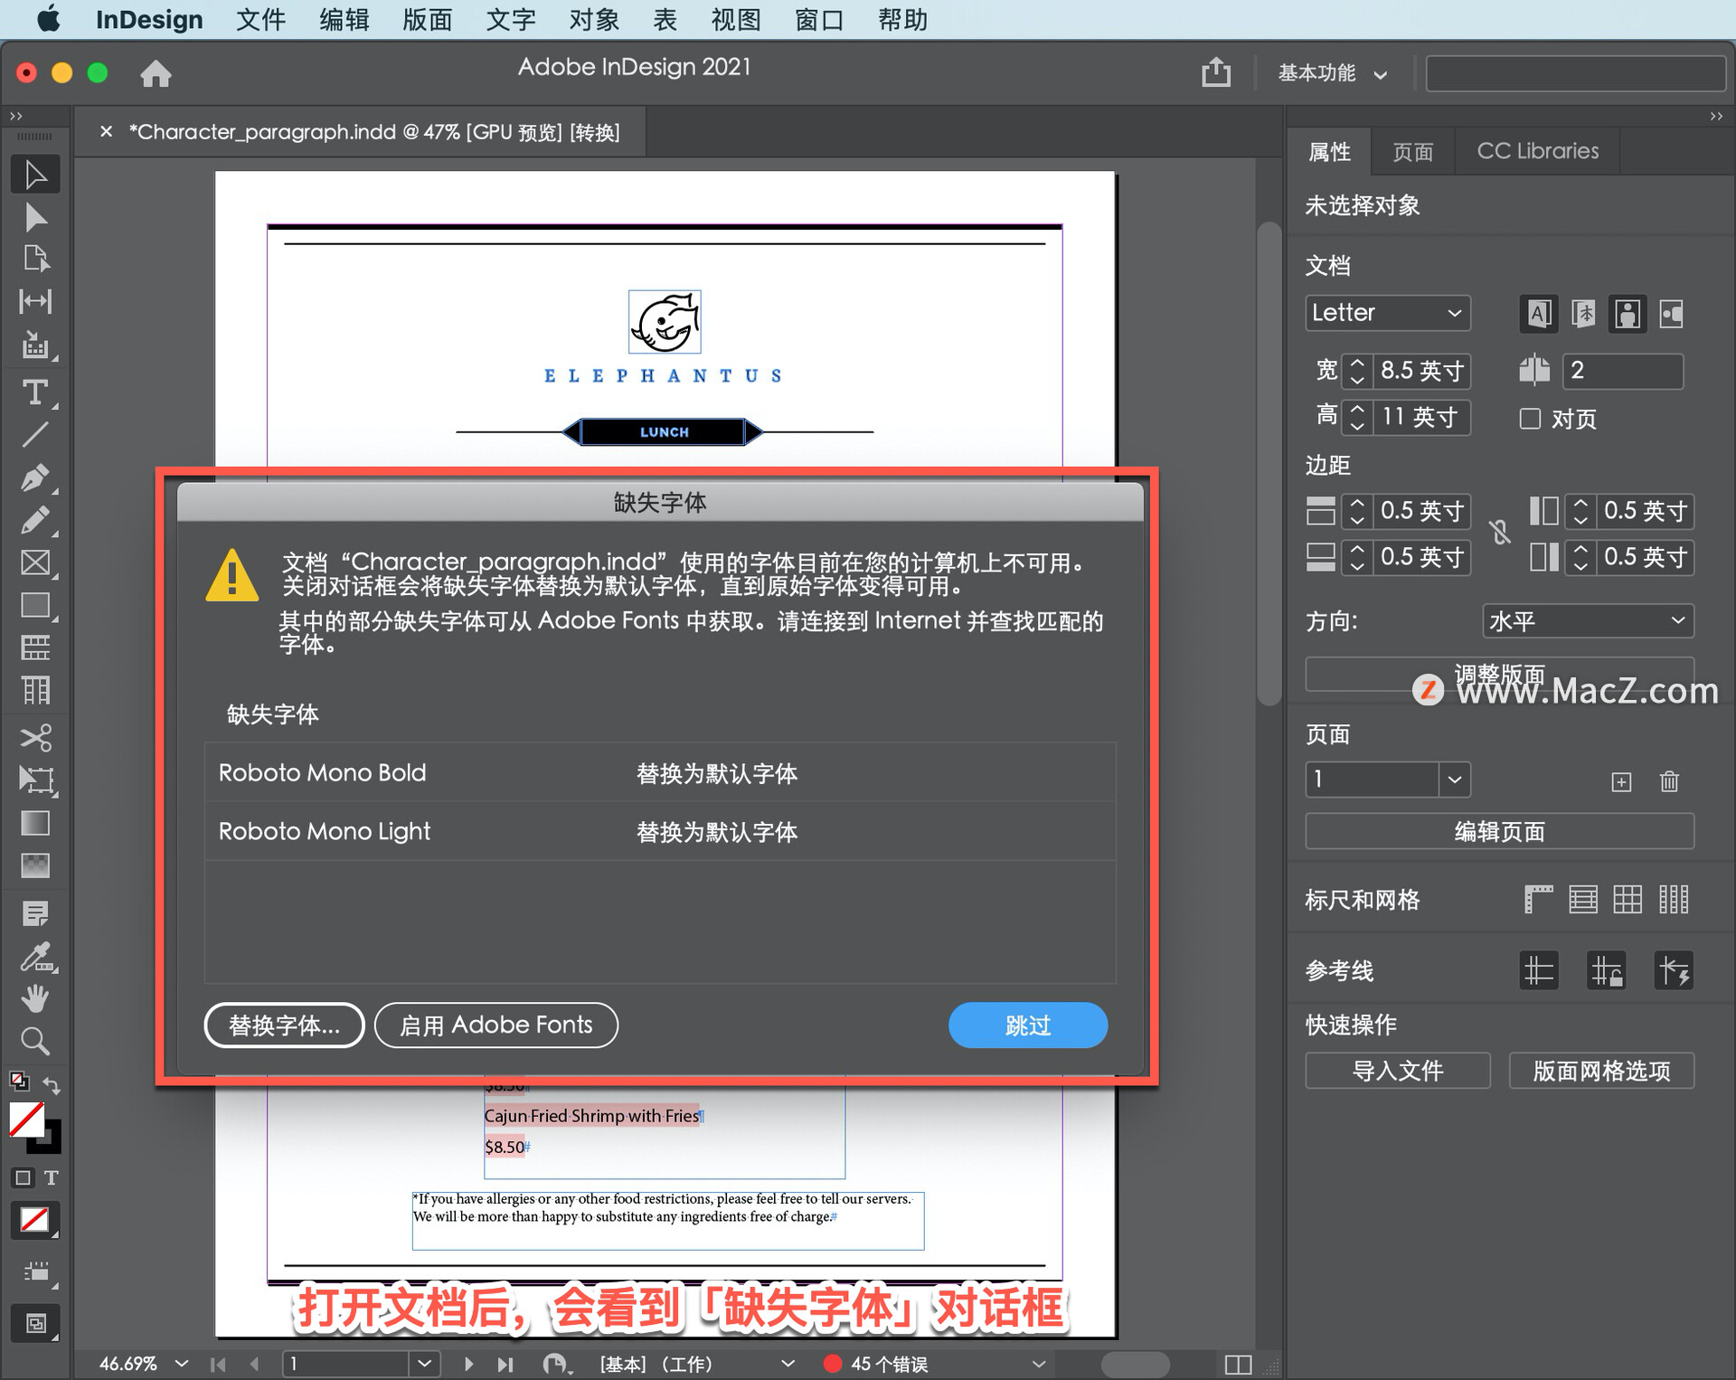Open the 对象 menu
The image size is (1736, 1380).
coord(594,19)
